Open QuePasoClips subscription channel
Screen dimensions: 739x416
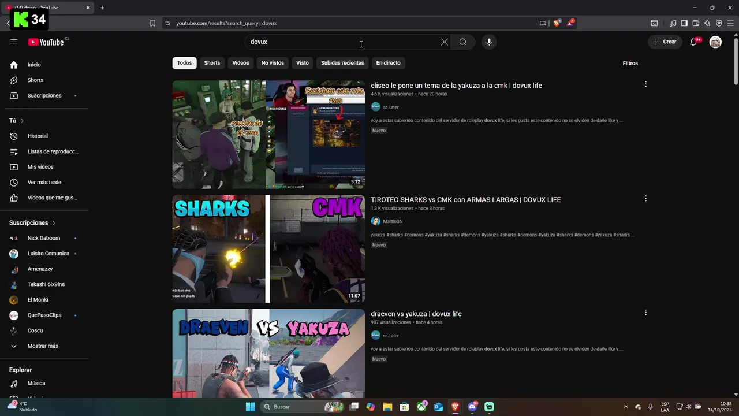pos(44,315)
